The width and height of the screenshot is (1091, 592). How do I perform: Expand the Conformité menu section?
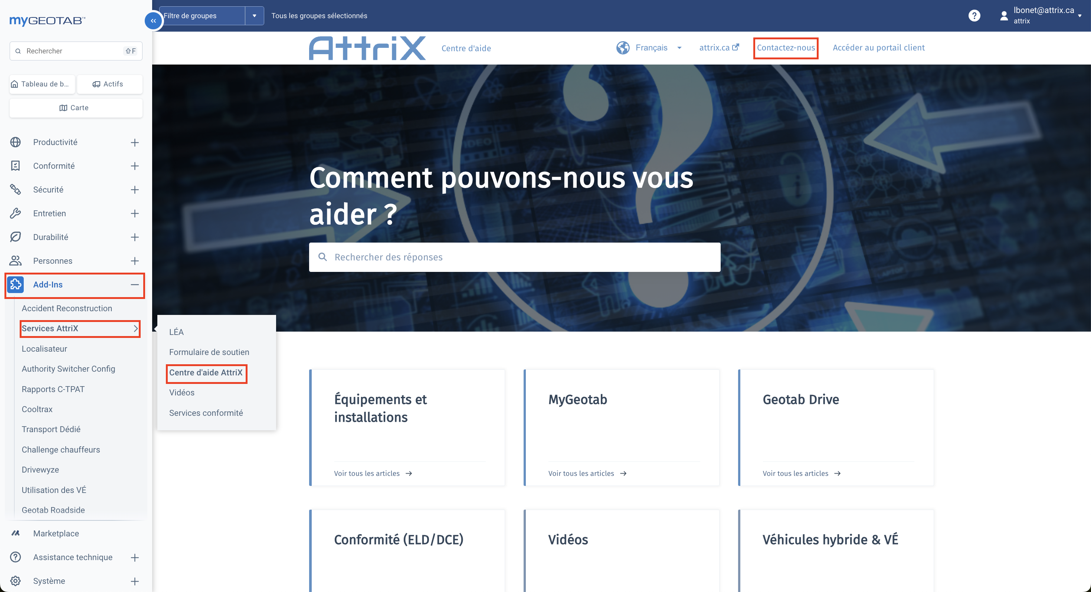click(x=135, y=166)
